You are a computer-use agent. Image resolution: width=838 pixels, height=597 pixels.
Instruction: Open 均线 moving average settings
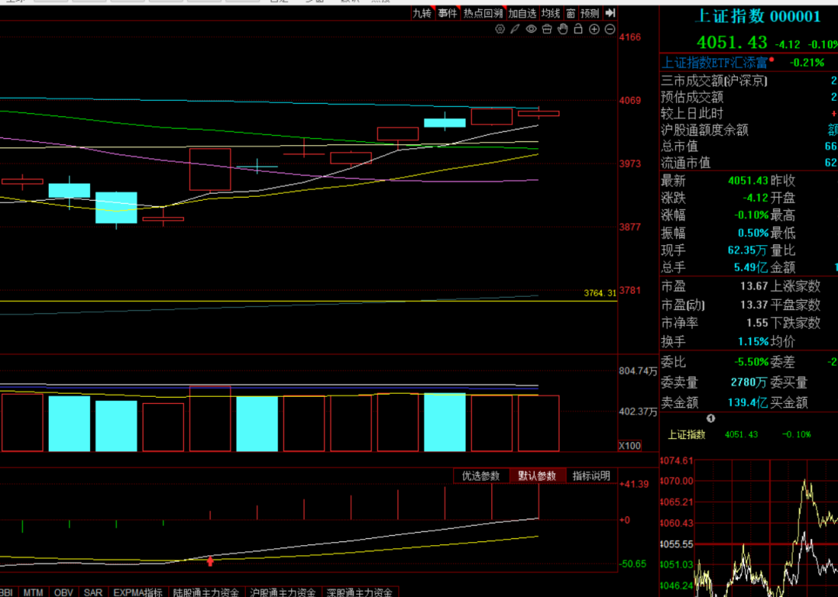[550, 13]
